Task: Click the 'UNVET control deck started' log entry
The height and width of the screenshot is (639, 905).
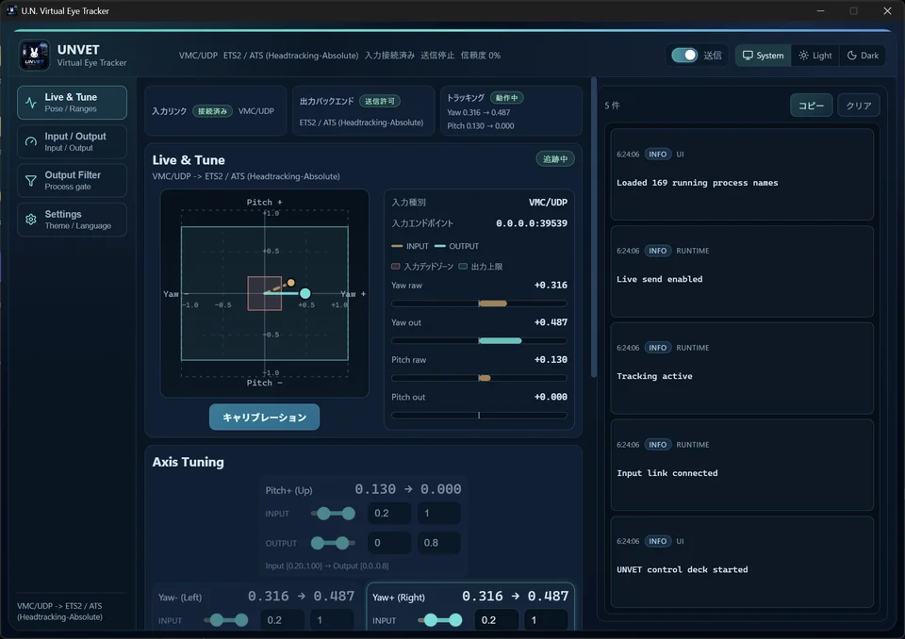Action: coord(742,563)
